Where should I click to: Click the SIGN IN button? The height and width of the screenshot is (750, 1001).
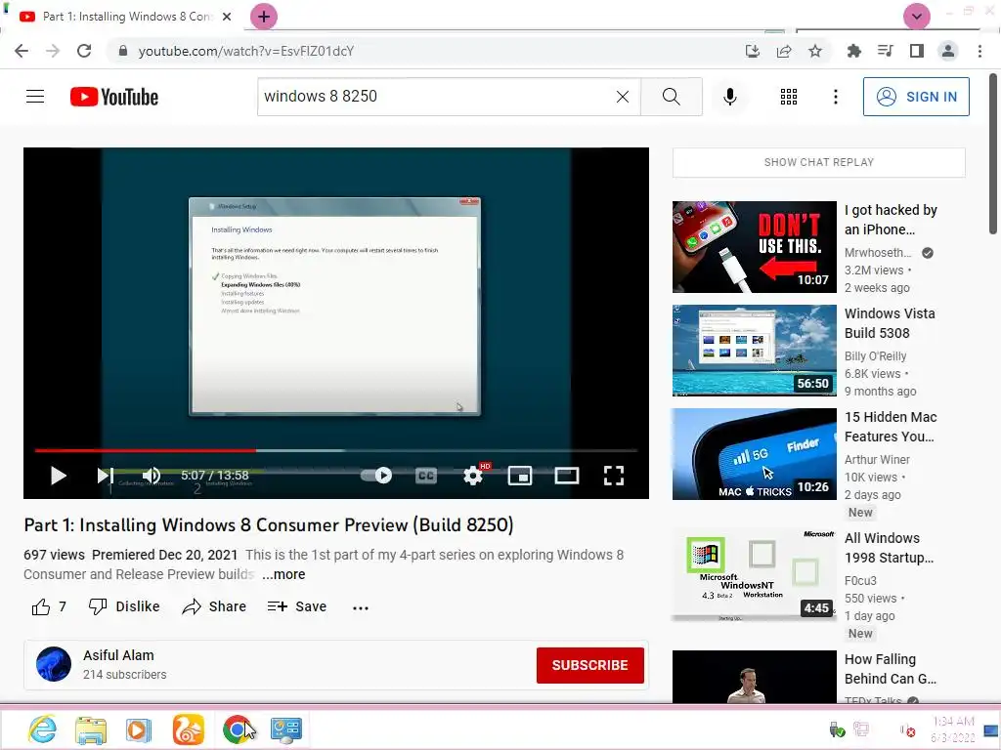pos(916,97)
